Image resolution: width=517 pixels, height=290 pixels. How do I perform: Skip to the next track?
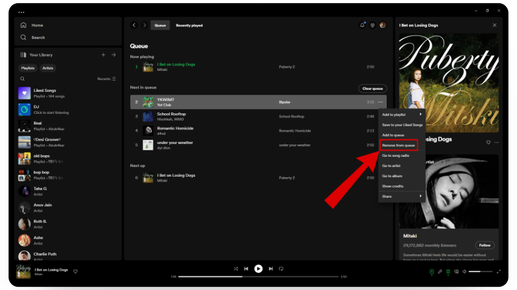[x=271, y=269]
